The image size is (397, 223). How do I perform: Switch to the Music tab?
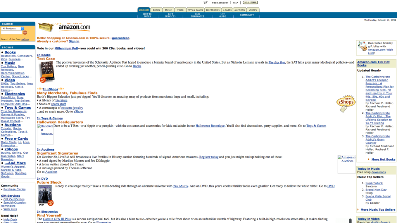168,10
